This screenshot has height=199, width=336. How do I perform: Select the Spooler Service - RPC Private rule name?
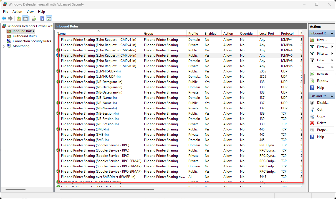click(95, 156)
